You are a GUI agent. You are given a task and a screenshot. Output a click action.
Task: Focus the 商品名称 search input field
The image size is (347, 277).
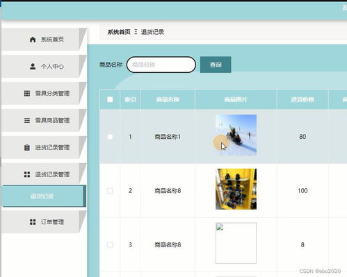pos(161,65)
